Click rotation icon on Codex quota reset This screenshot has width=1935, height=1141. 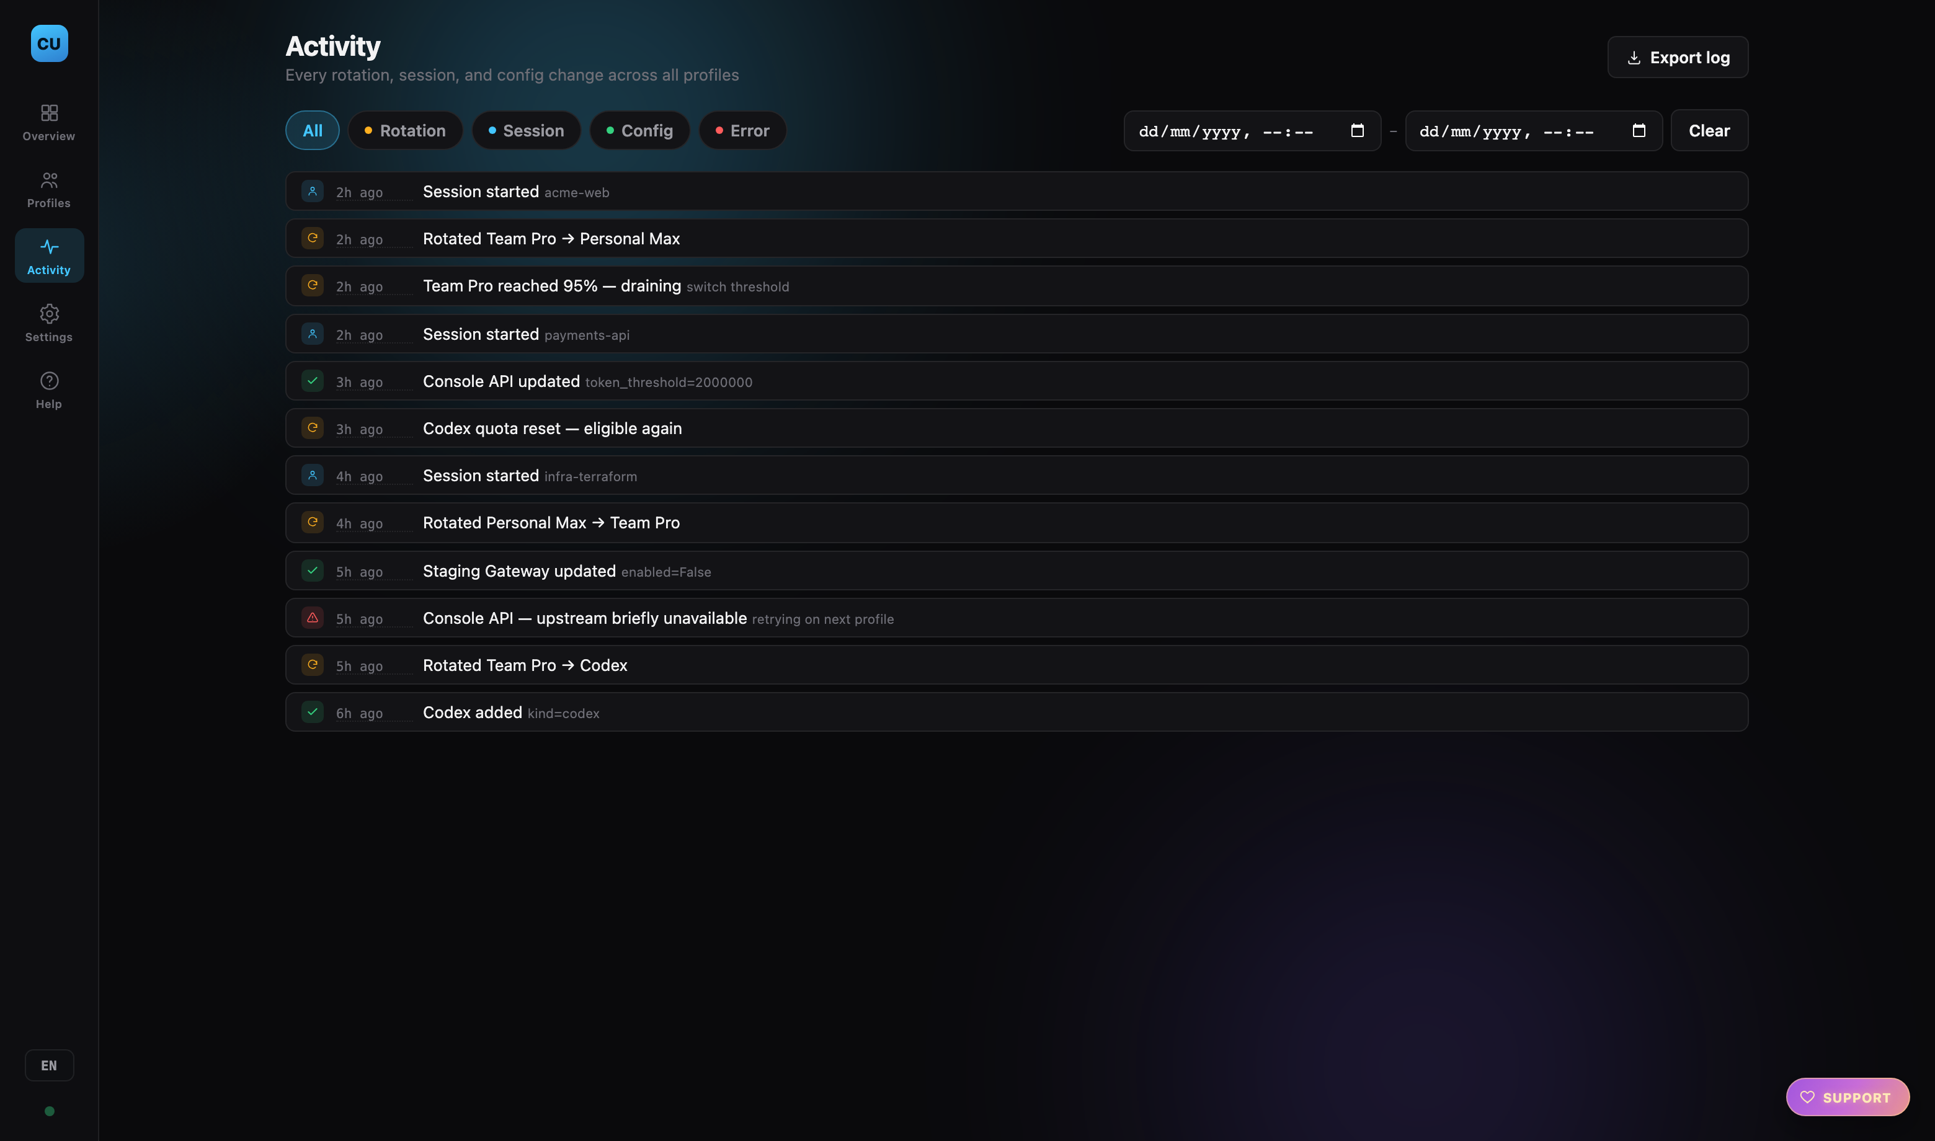312,427
